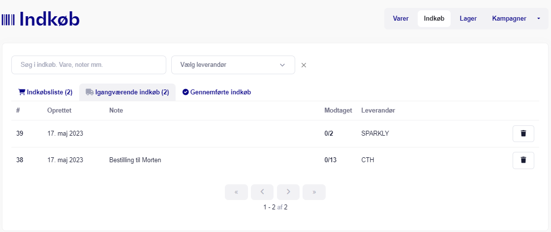Select Indkøb in the top navigation
Viewport: 551px width, 232px height.
[x=434, y=19]
